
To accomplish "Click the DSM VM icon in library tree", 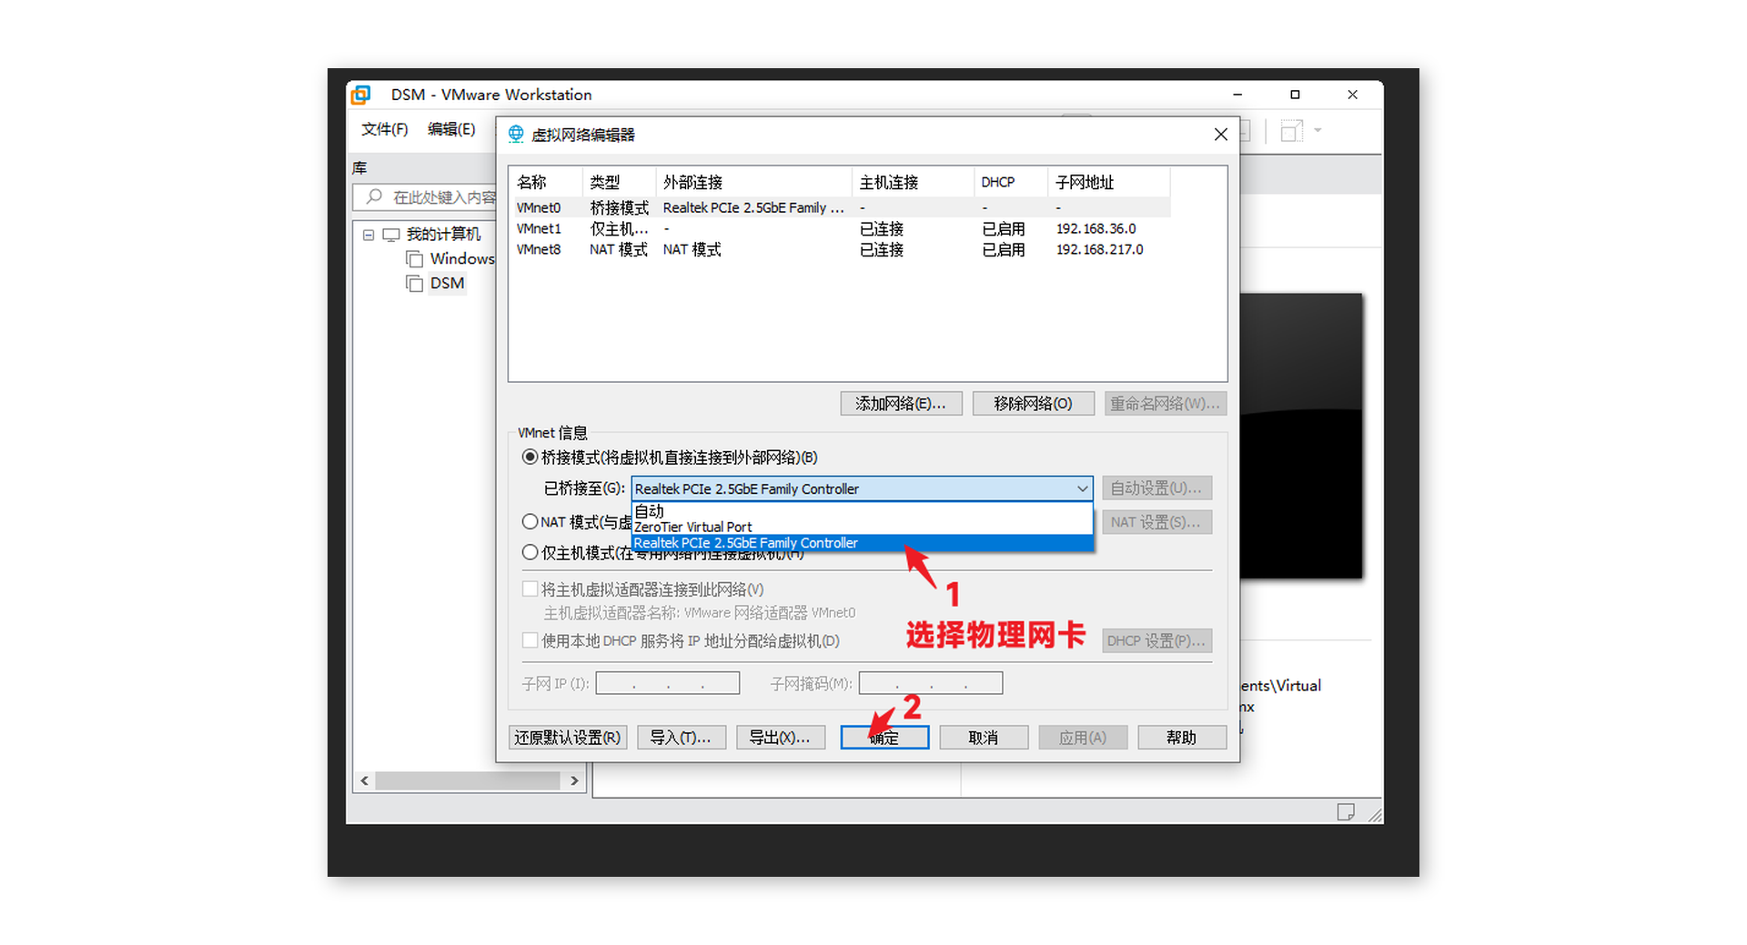I will point(415,284).
